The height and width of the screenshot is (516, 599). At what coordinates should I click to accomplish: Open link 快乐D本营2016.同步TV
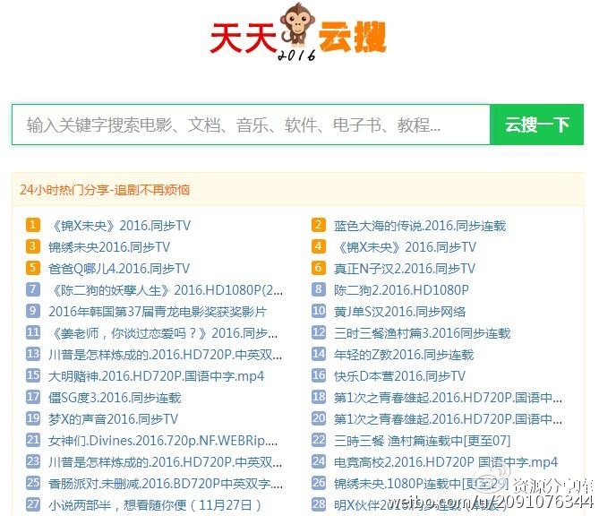(x=399, y=376)
